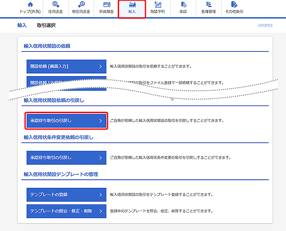
Task: Click the 為替予約 chart icon
Action: point(158,5)
